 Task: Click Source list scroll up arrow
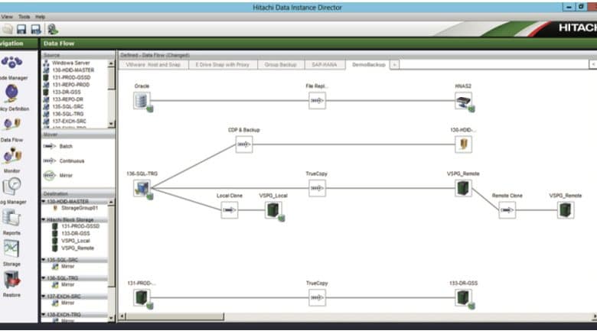(111, 63)
